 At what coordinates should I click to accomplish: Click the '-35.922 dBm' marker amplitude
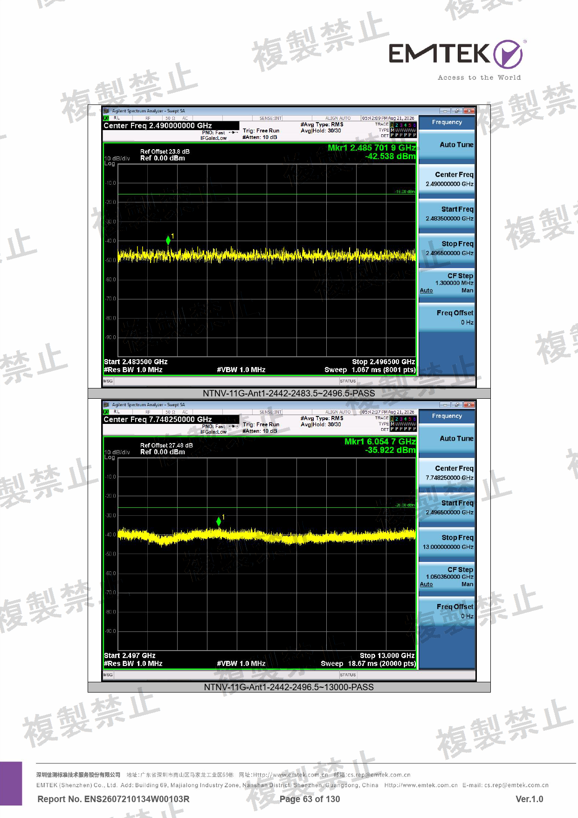tap(391, 450)
